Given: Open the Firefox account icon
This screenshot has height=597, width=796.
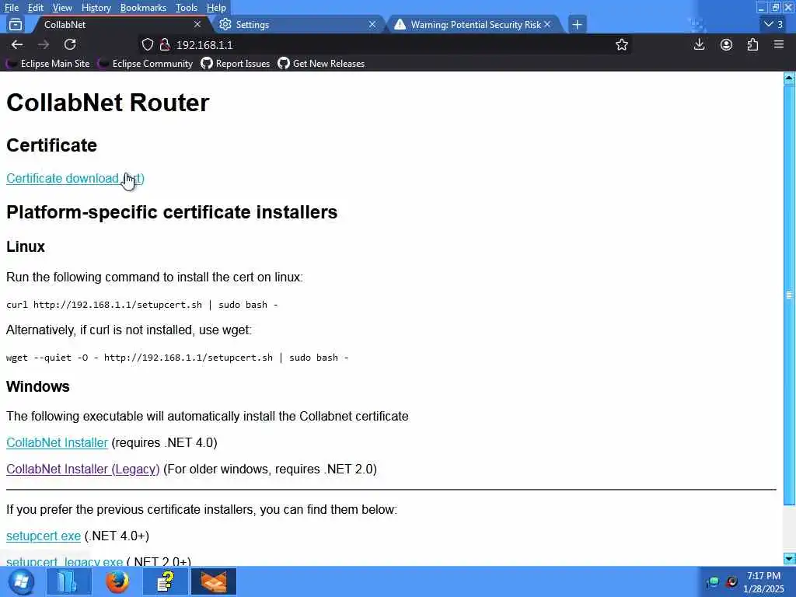Looking at the screenshot, I should pyautogui.click(x=726, y=44).
